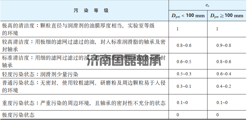Click the 极度污染状态 row label

click(18, 115)
